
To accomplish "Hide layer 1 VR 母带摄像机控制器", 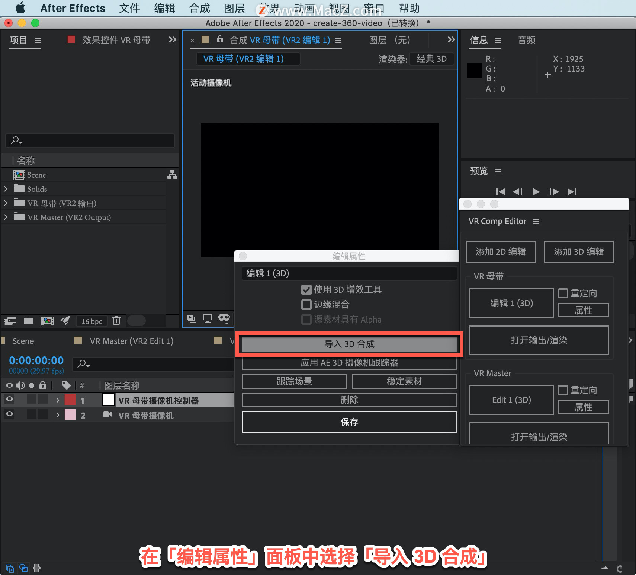I will coord(9,399).
